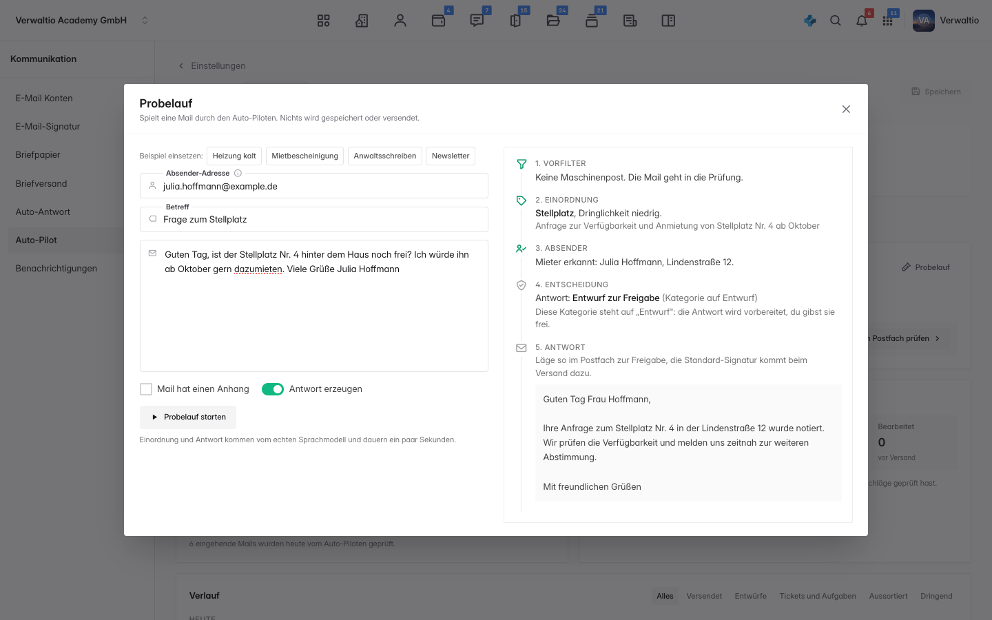Insert the 'Newsletter' example
The image size is (992, 620).
point(451,156)
